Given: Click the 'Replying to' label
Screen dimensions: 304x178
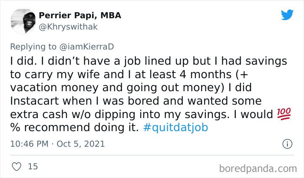Looking at the screenshot, I should click(33, 47).
